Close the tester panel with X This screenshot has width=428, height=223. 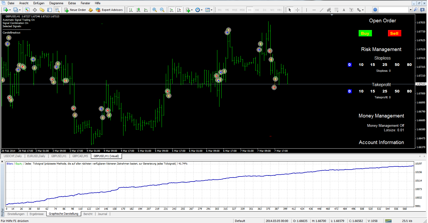(x=2, y=162)
